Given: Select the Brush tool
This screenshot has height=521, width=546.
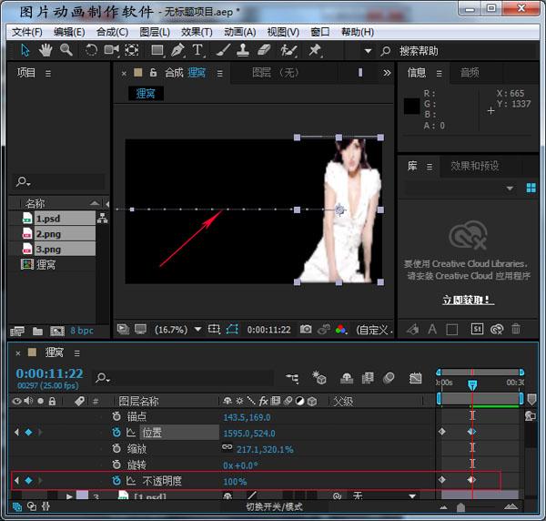Looking at the screenshot, I should (223, 50).
